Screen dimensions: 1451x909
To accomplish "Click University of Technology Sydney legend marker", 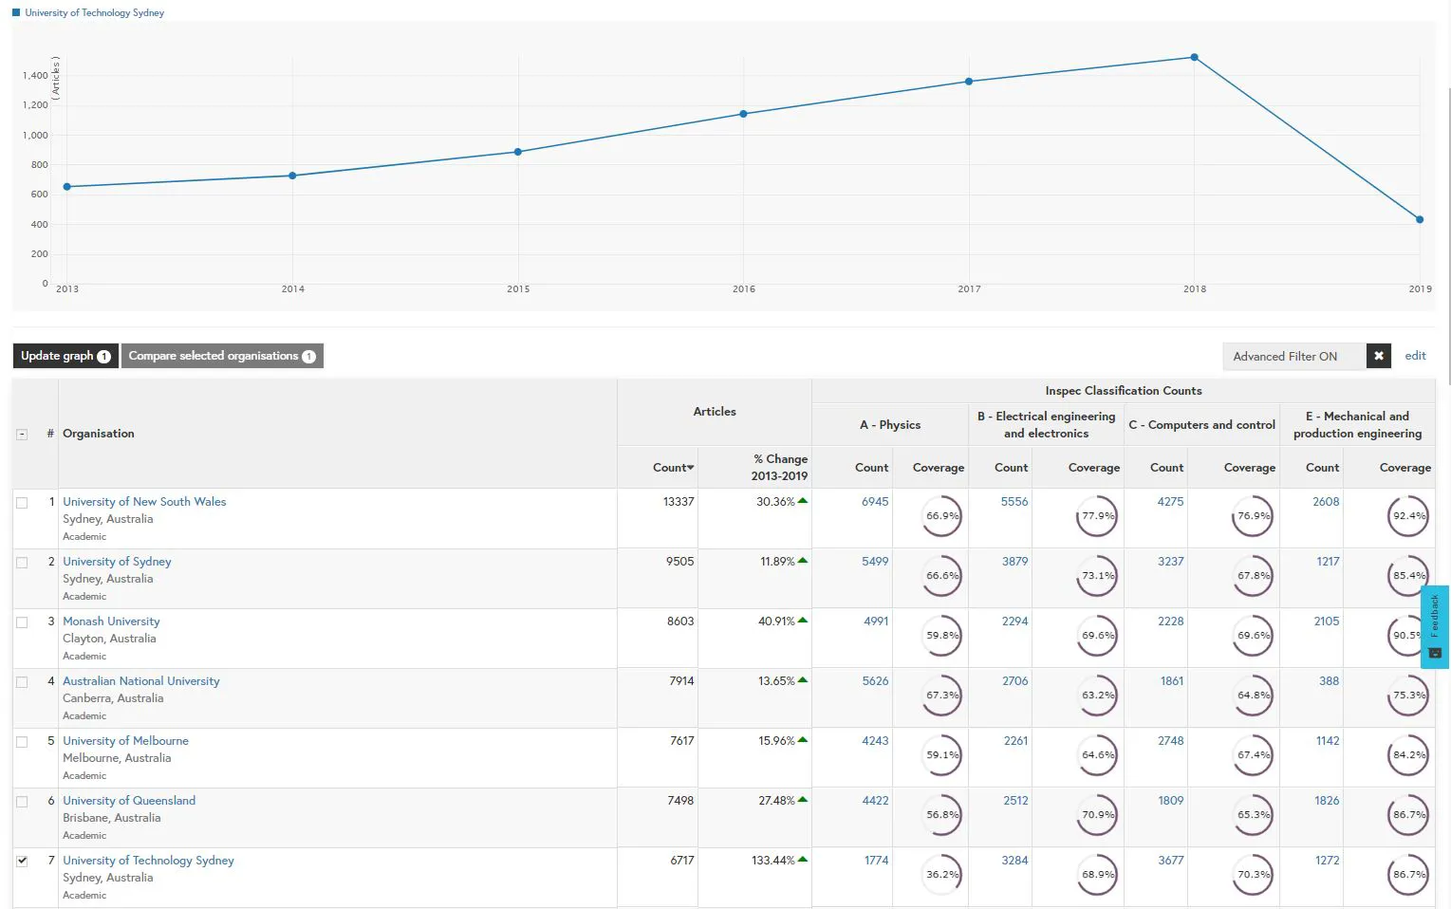I will coord(16,12).
